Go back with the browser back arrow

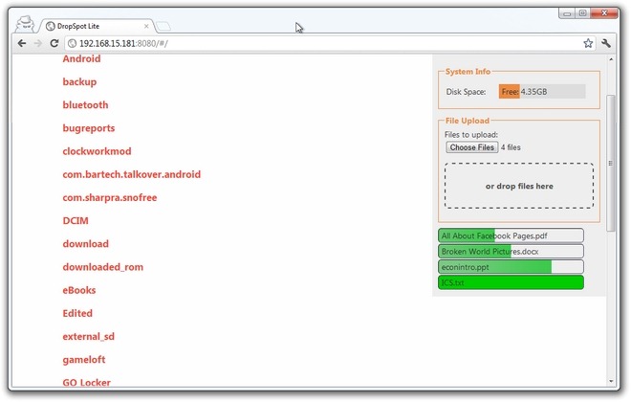[x=22, y=43]
